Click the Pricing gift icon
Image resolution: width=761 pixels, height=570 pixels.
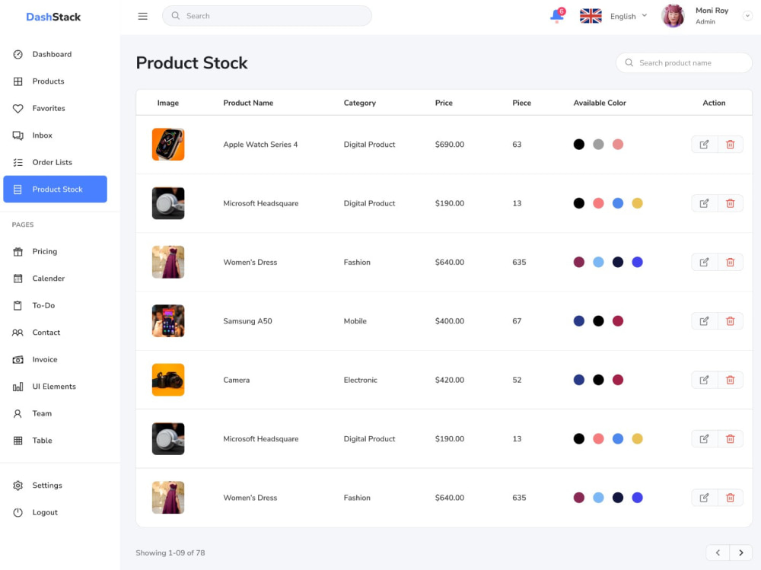tap(18, 251)
